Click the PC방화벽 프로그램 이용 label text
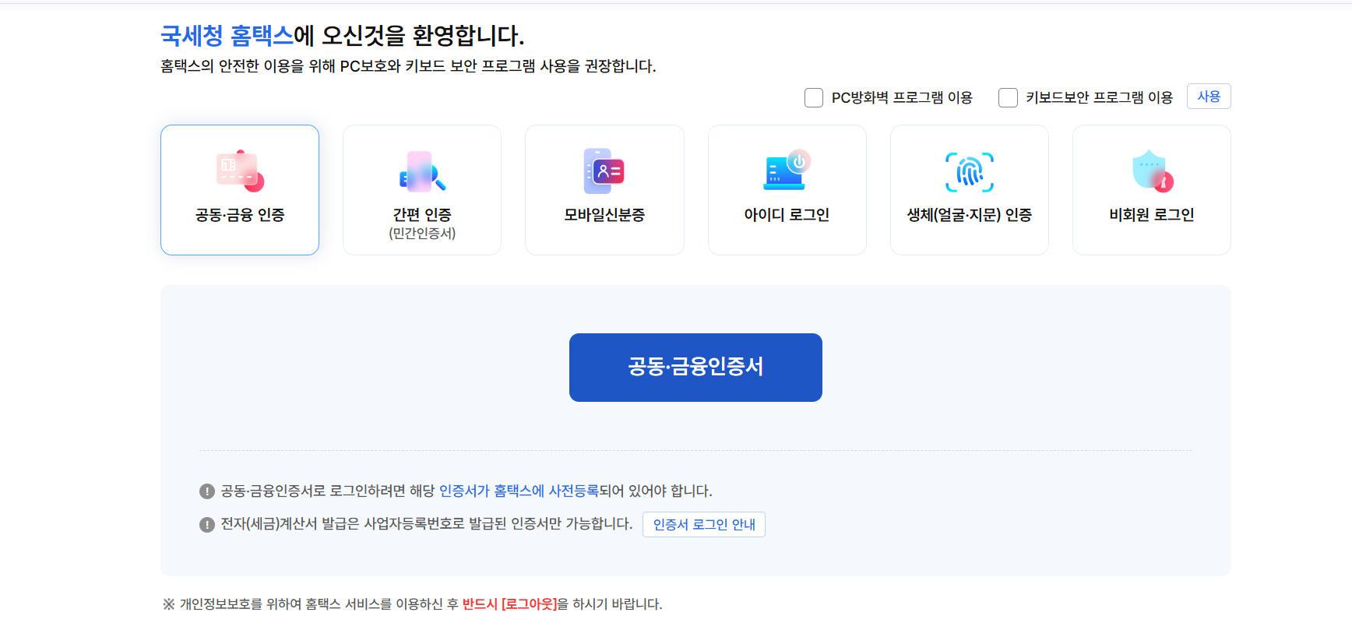1352x630 pixels. click(x=902, y=97)
